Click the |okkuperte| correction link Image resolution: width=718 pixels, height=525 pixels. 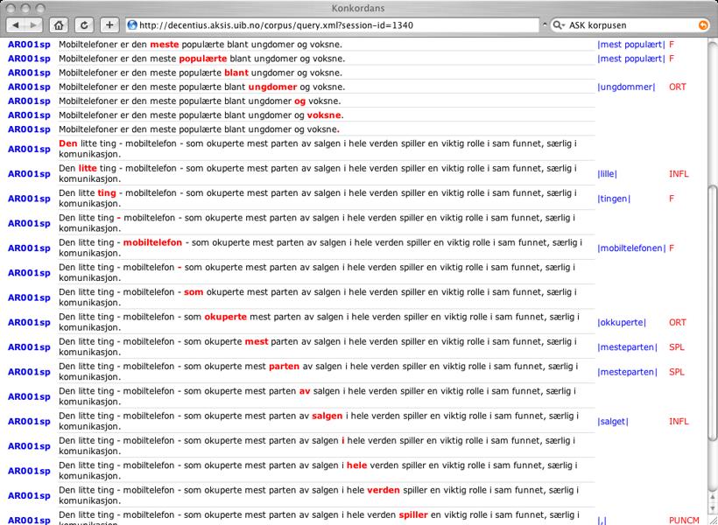(x=622, y=322)
